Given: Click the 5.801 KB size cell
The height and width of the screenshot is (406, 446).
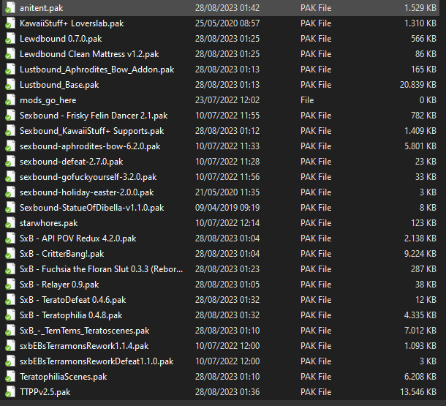Looking at the screenshot, I should [x=420, y=146].
